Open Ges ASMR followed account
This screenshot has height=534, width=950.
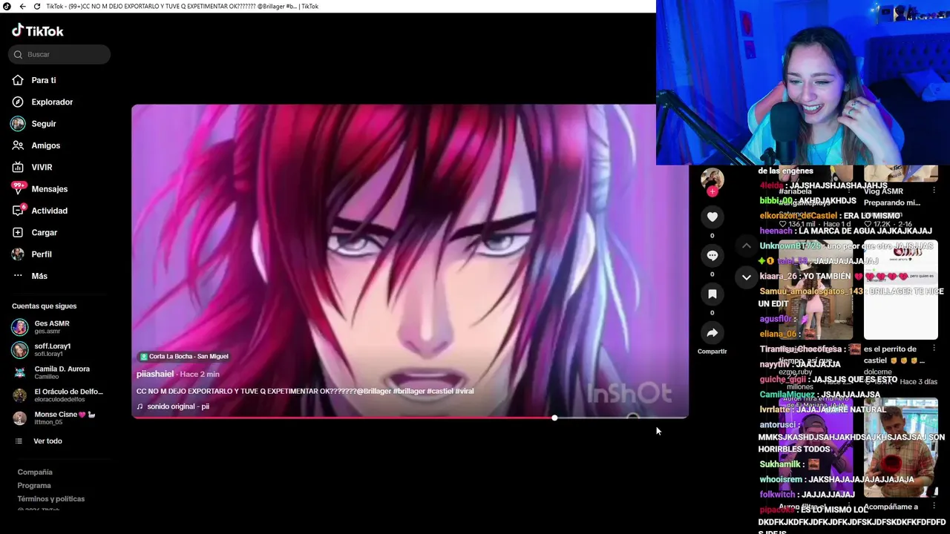(42, 327)
